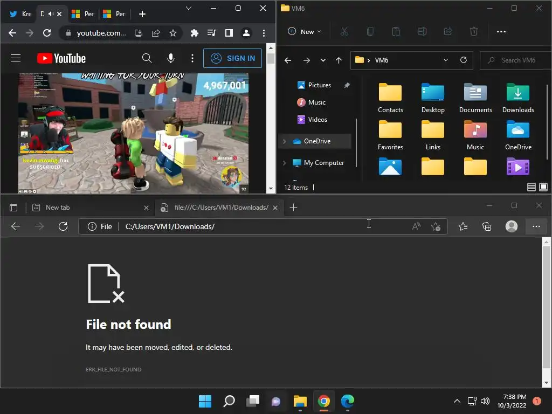Open YouTube settings three-dot menu
Screen dimensions: 552x414
pyautogui.click(x=192, y=58)
